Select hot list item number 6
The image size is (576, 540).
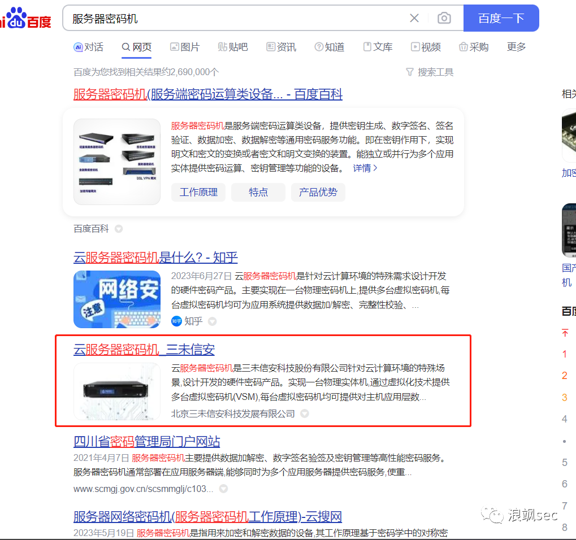coord(565,484)
